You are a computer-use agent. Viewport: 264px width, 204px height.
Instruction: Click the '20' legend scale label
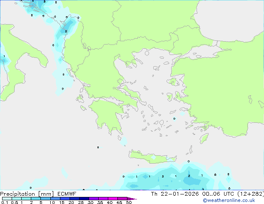click(x=71, y=202)
